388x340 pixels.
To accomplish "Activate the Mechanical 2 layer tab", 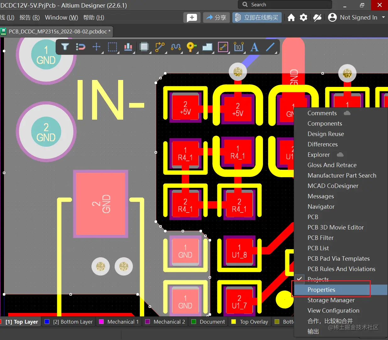I will 165,322.
